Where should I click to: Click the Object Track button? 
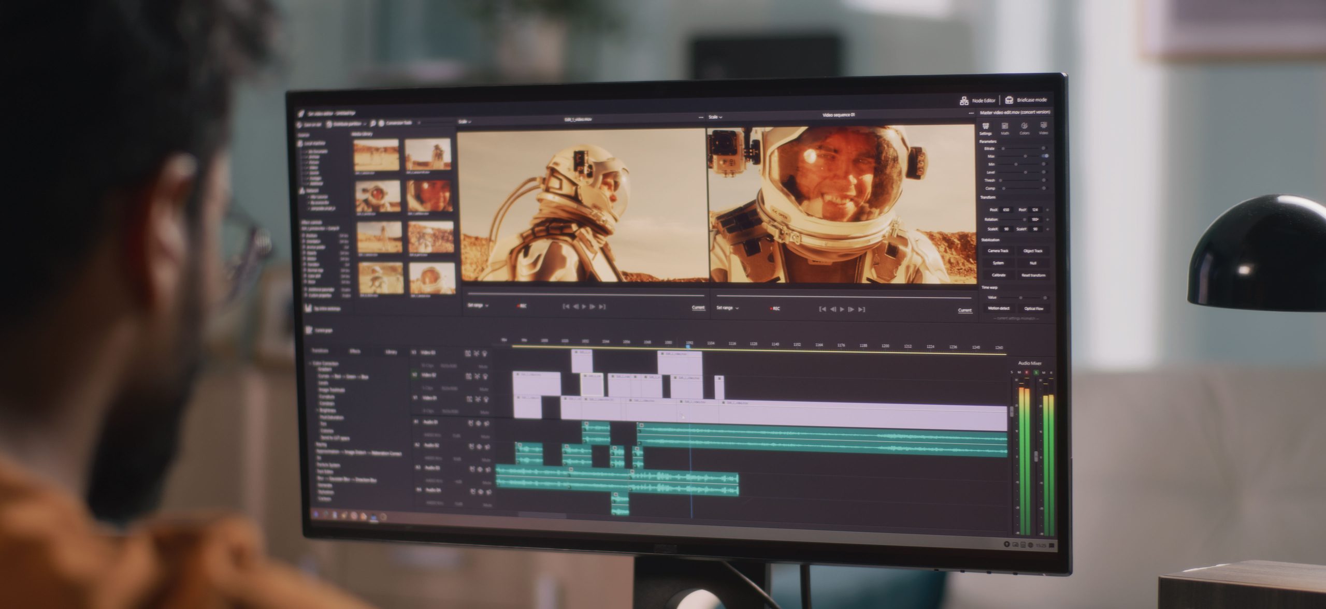click(1033, 251)
